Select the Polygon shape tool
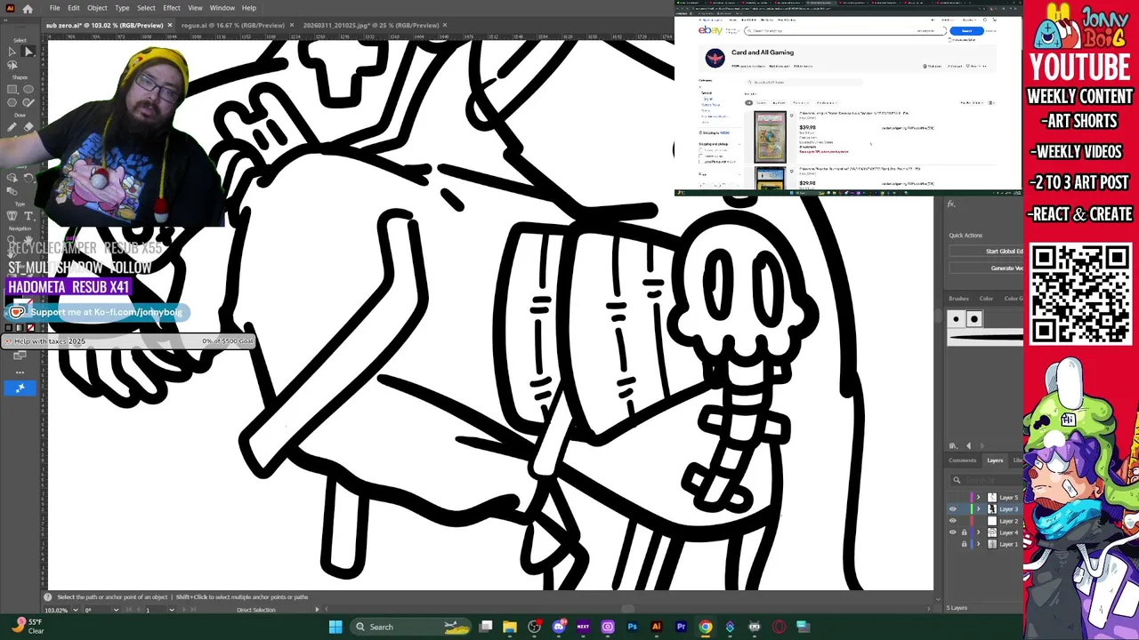The height and width of the screenshot is (640, 1139). (12, 102)
